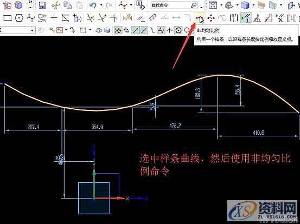Image resolution: width=300 pixels, height=224 pixels.
Task: Select the Quick Trim tool
Action: pyautogui.click(x=90, y=18)
